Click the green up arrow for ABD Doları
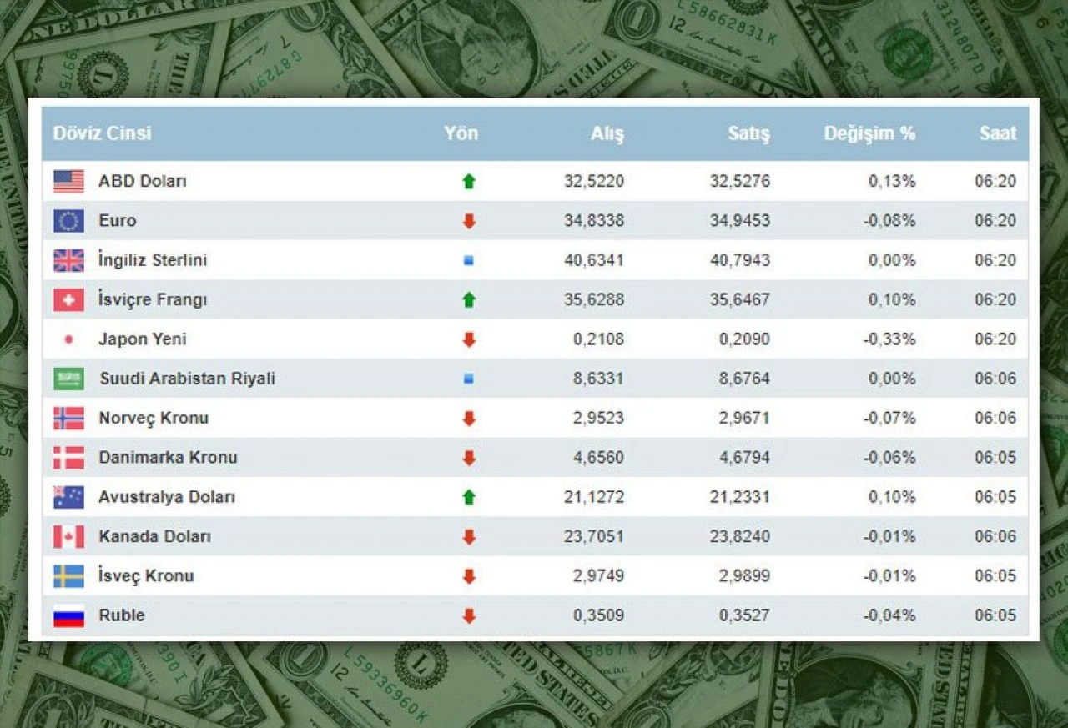The width and height of the screenshot is (1068, 728). 469,181
